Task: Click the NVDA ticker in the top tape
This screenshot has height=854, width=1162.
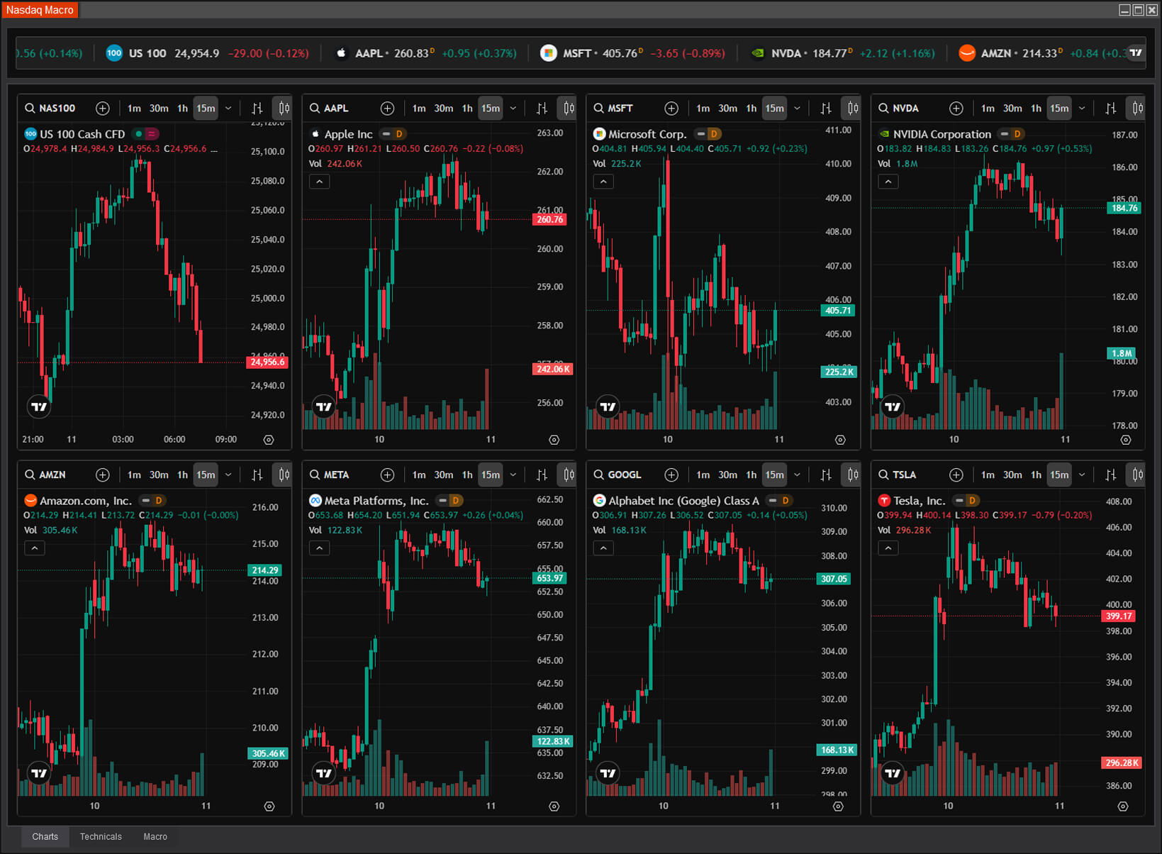Action: (786, 53)
